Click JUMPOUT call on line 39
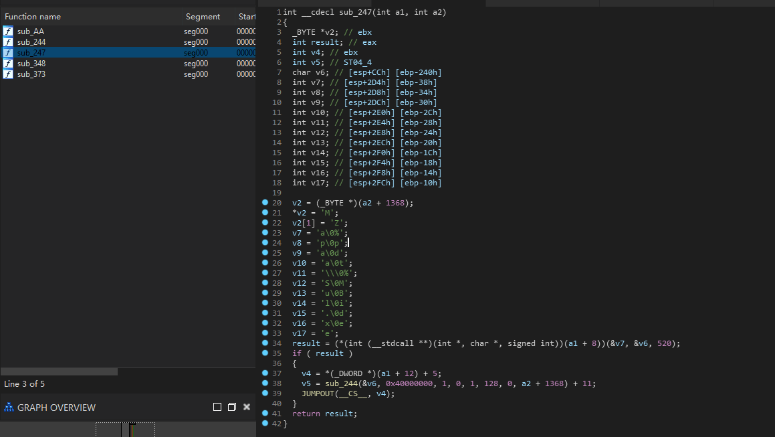 318,394
